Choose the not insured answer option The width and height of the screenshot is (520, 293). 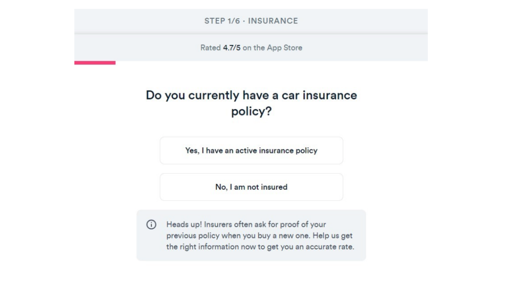pos(251,187)
